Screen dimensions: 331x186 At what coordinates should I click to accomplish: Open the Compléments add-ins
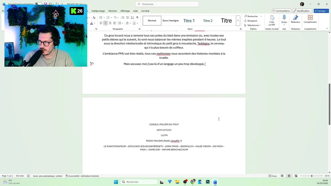tap(310, 19)
